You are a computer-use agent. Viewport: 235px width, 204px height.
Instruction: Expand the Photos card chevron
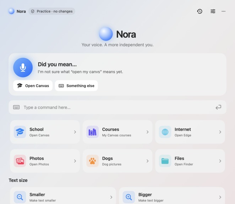(75, 161)
